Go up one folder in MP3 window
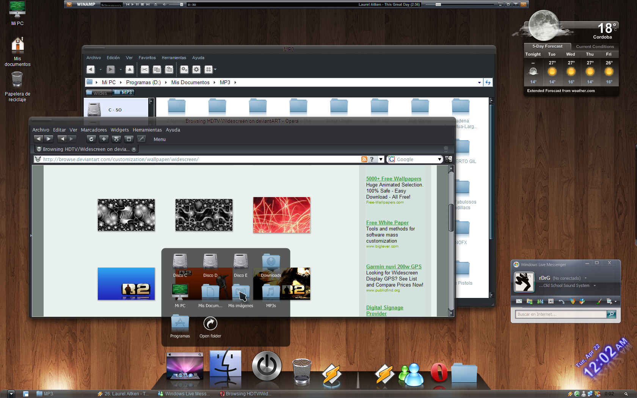This screenshot has height=398, width=637. pyautogui.click(x=130, y=69)
